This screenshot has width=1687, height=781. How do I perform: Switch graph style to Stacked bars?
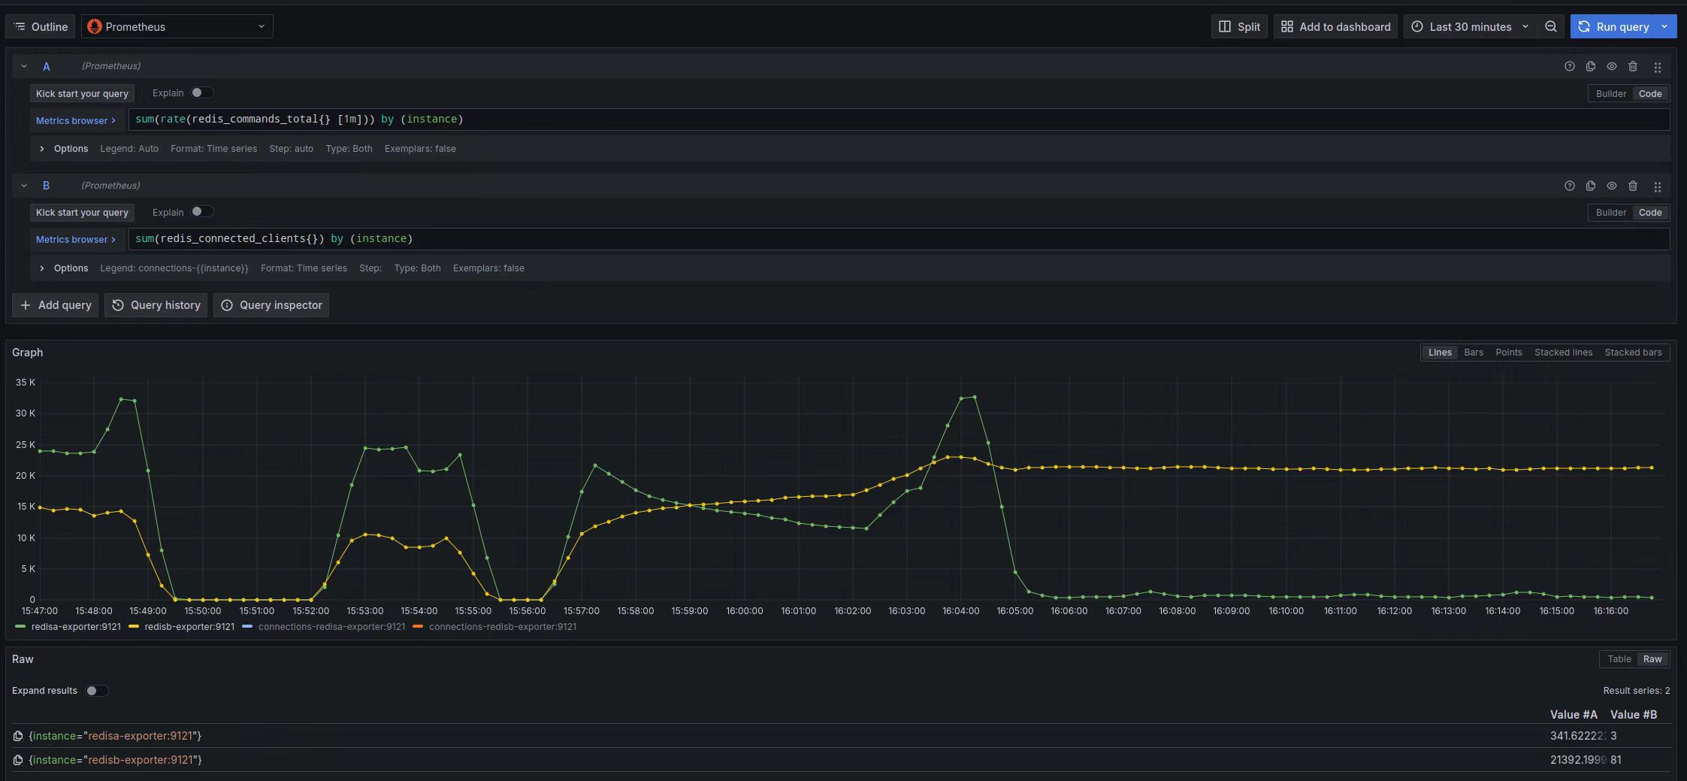pyautogui.click(x=1632, y=353)
